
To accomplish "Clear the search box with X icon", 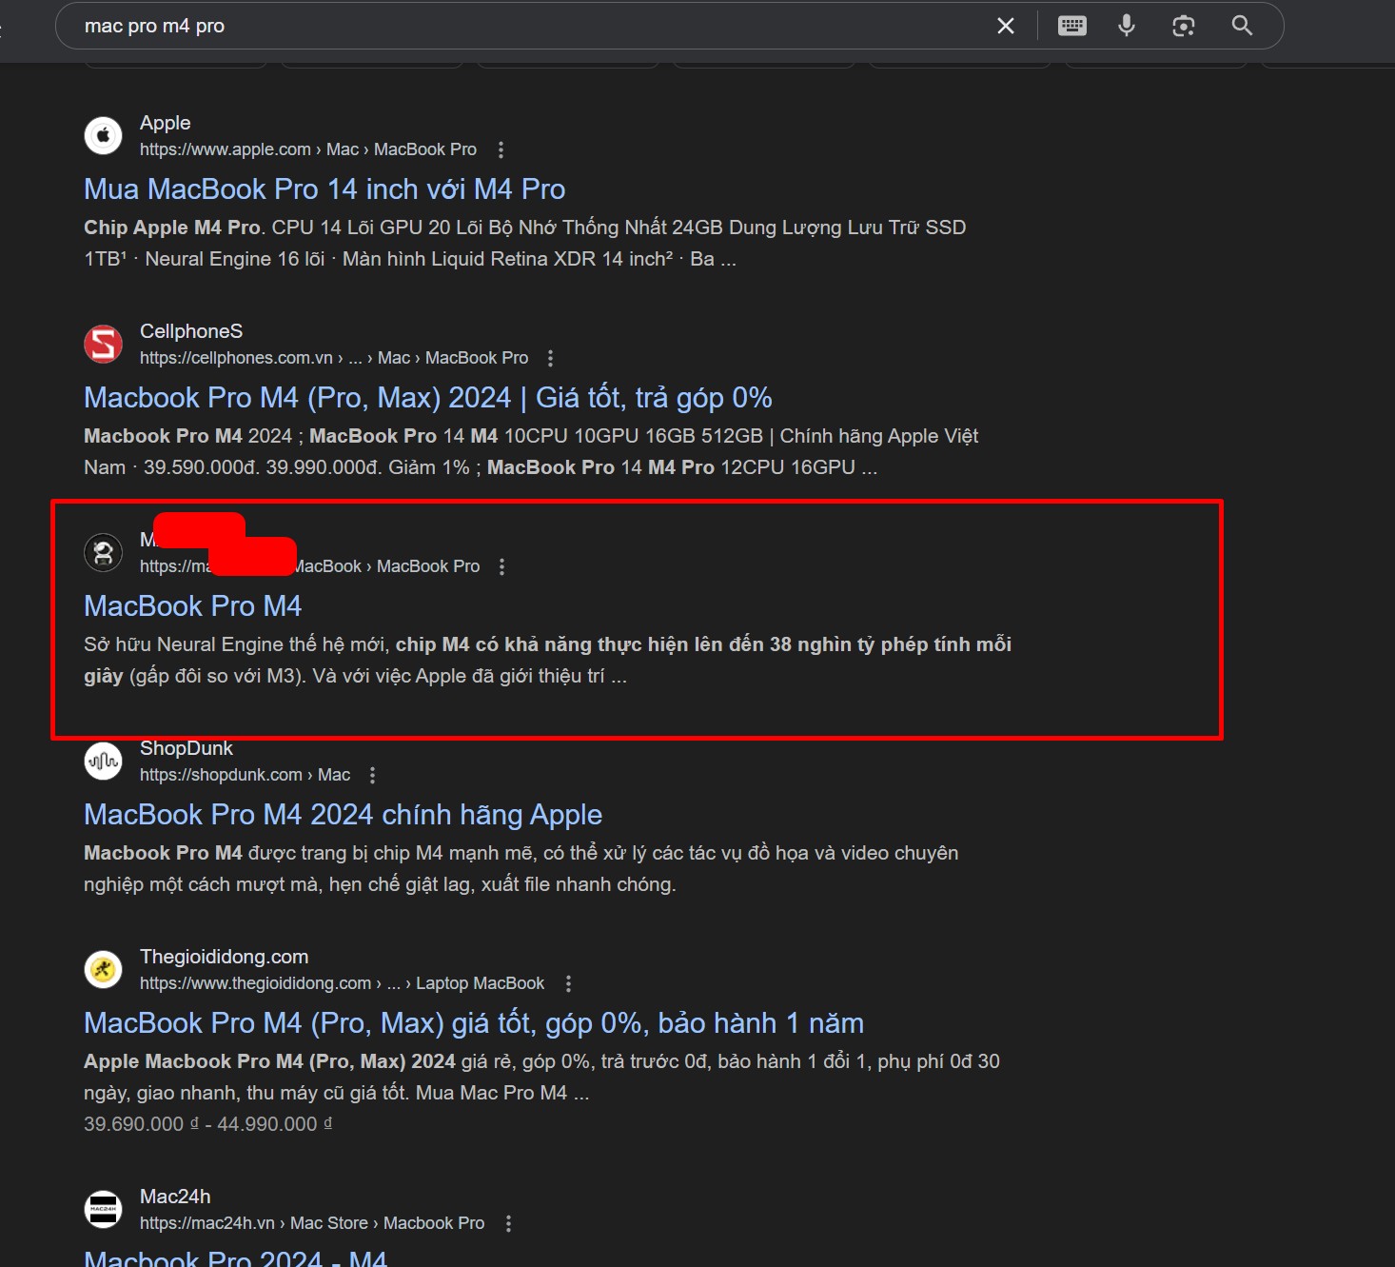I will [1005, 26].
